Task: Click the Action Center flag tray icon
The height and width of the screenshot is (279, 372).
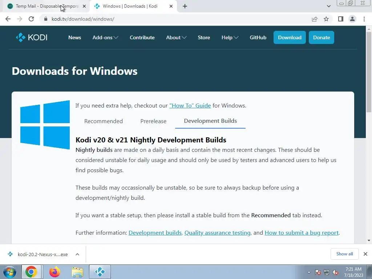Action: click(x=318, y=272)
